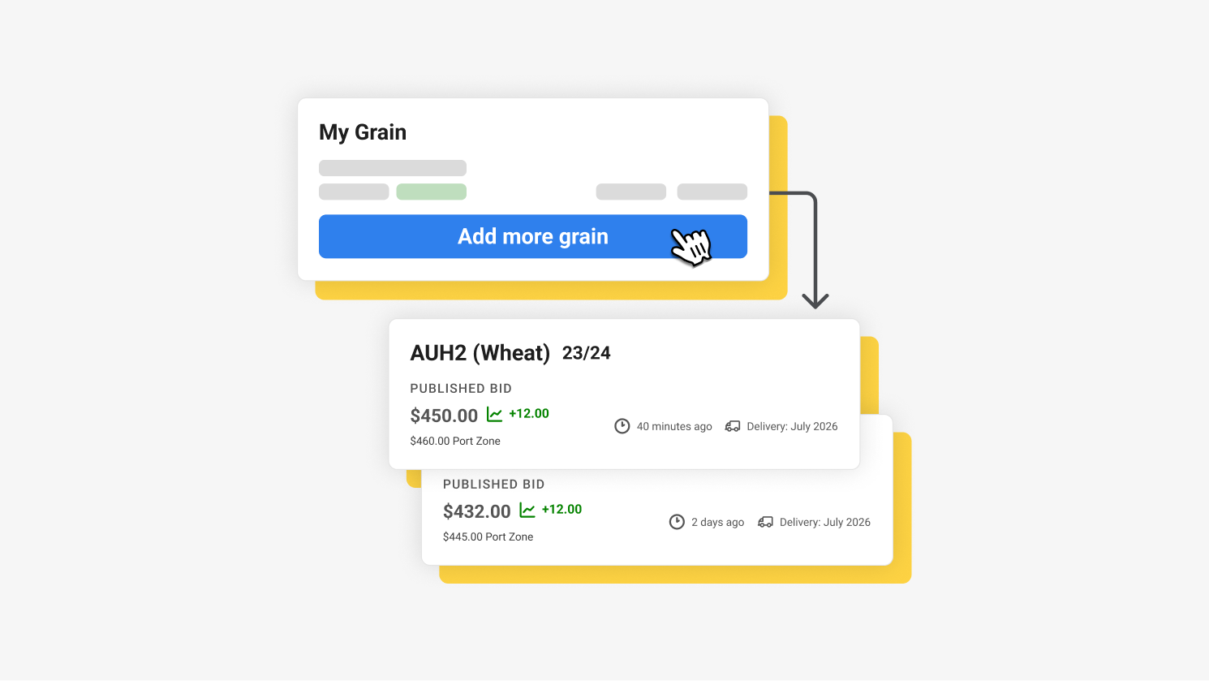Click the gray progress bar under My Grain

point(393,167)
